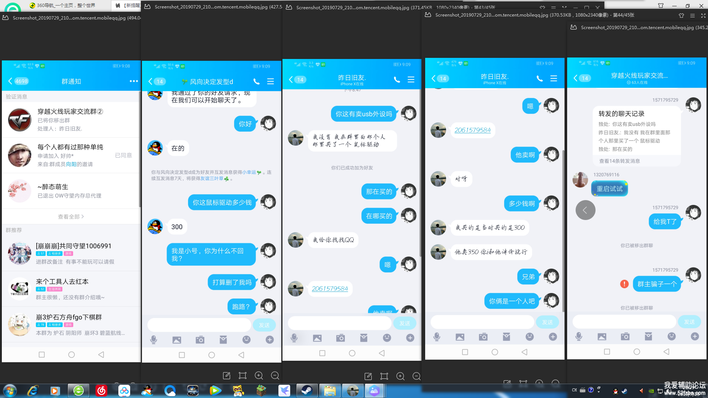Zoom out on third viewer's 昨日旧友 chat image
This screenshot has width=708, height=398.
(x=416, y=376)
